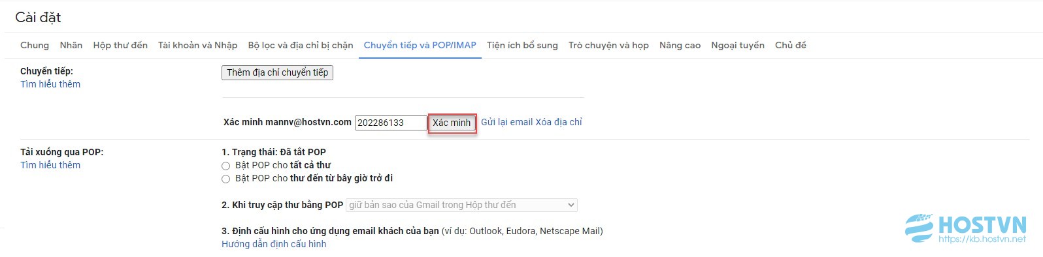Screen dimensions: 1043x257
Task: Open the Hộp thư đến tab
Action: tap(120, 45)
